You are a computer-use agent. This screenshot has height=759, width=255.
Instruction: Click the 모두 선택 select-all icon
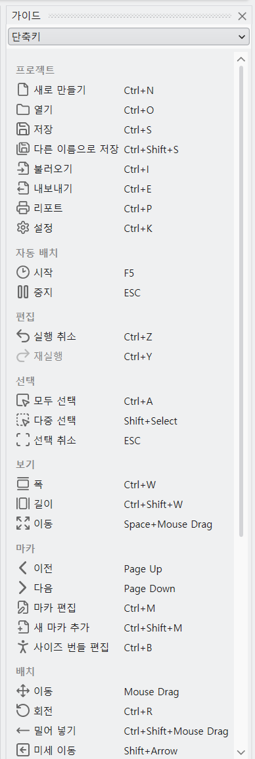point(23,401)
